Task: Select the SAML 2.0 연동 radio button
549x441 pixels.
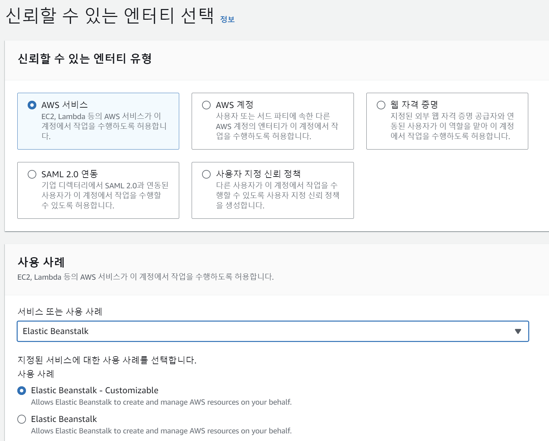Action: 32,174
